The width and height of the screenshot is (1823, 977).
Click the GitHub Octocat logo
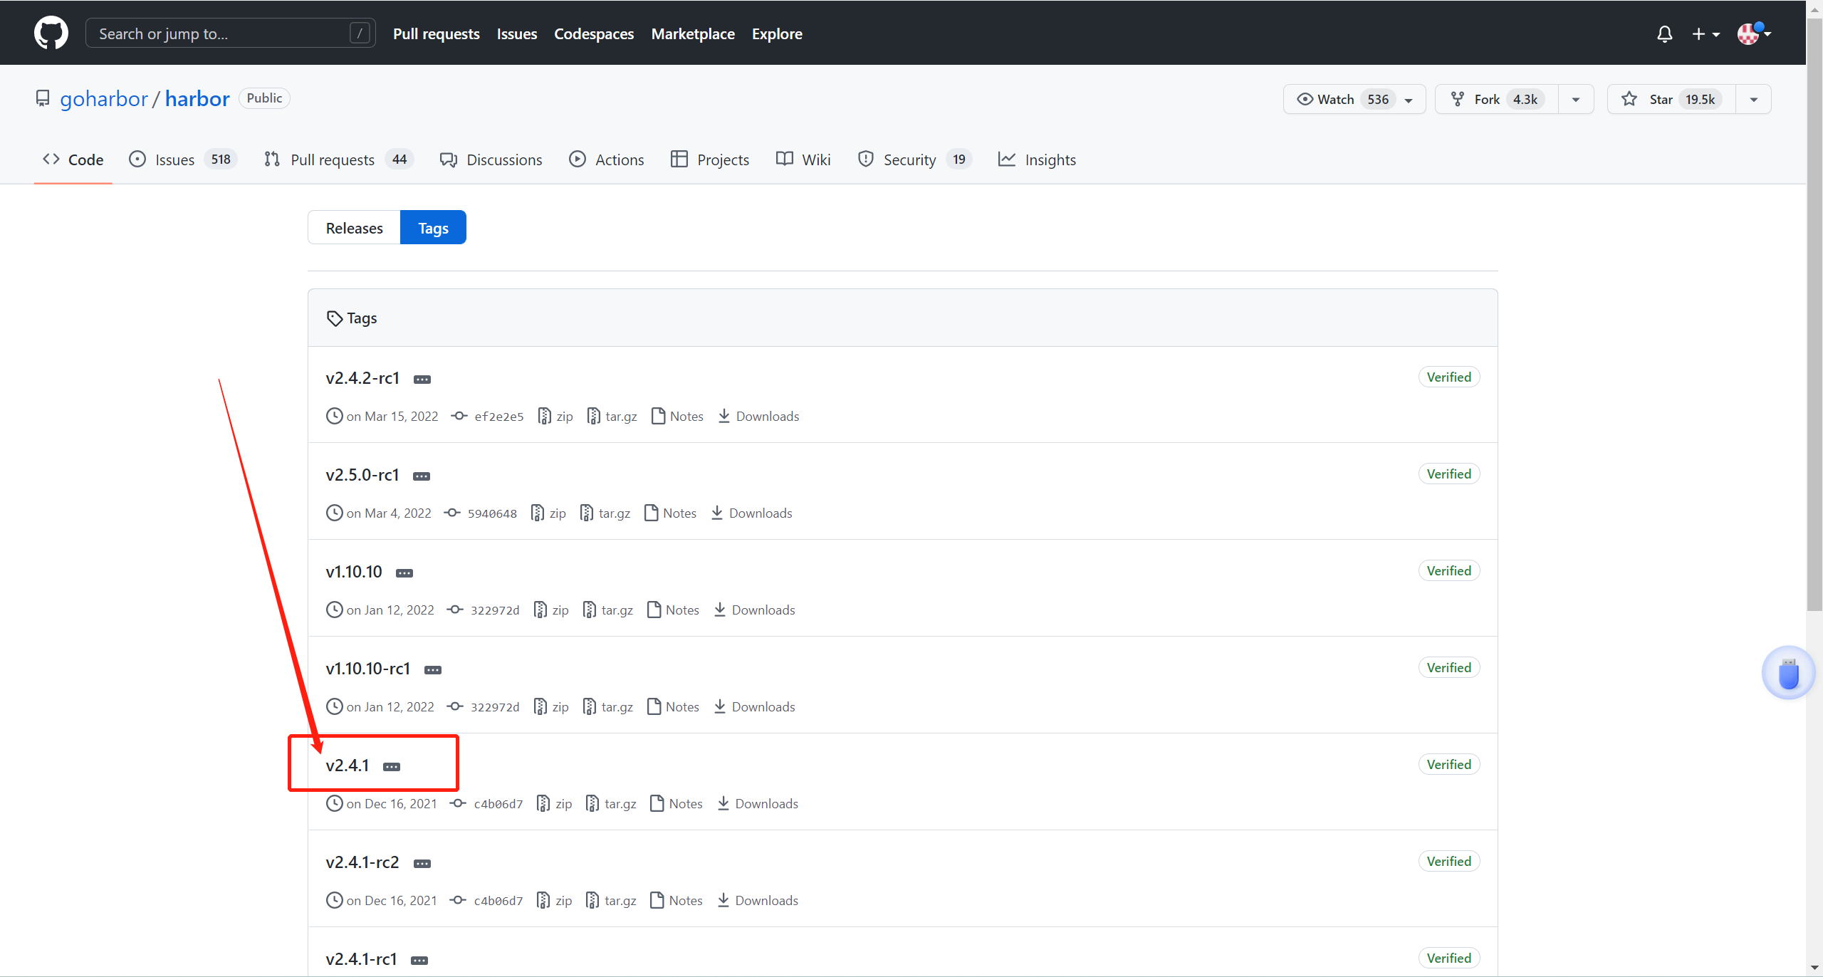[51, 33]
